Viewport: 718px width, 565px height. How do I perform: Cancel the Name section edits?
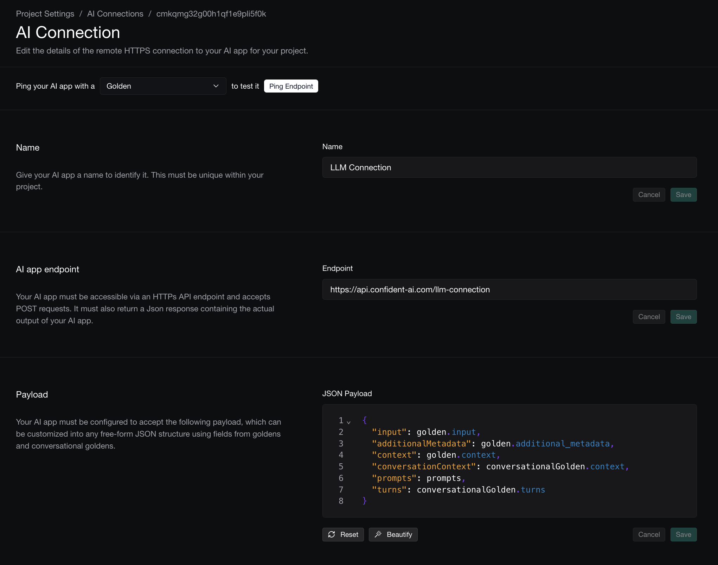pos(649,195)
